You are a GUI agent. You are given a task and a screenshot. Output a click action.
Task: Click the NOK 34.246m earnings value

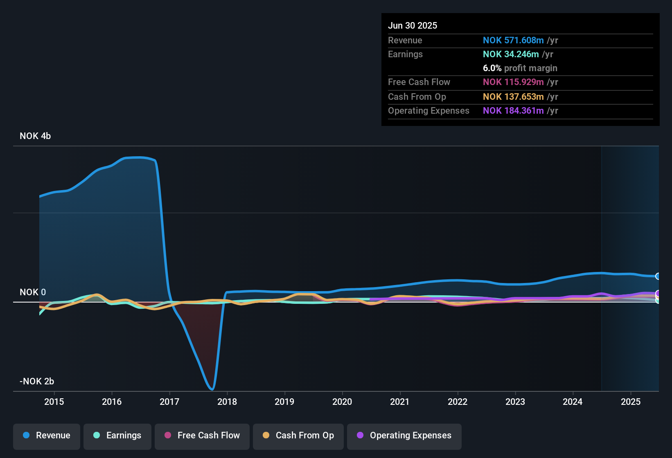[x=511, y=54]
